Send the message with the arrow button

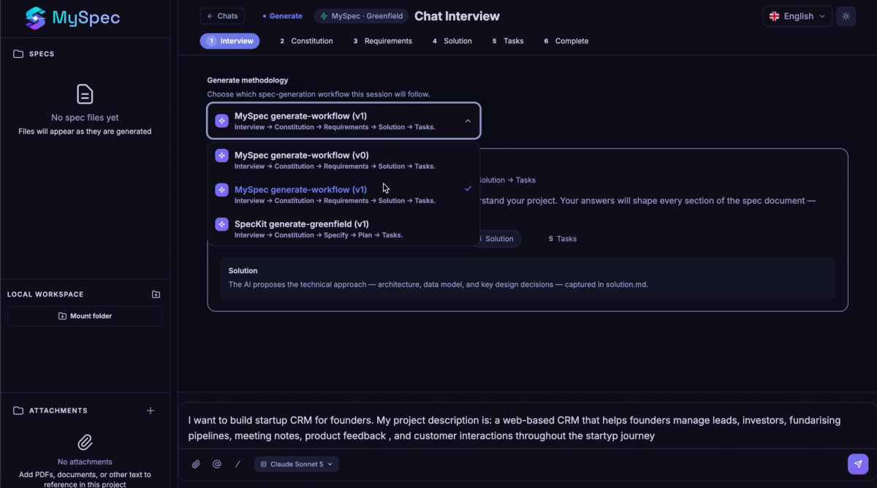pyautogui.click(x=858, y=464)
